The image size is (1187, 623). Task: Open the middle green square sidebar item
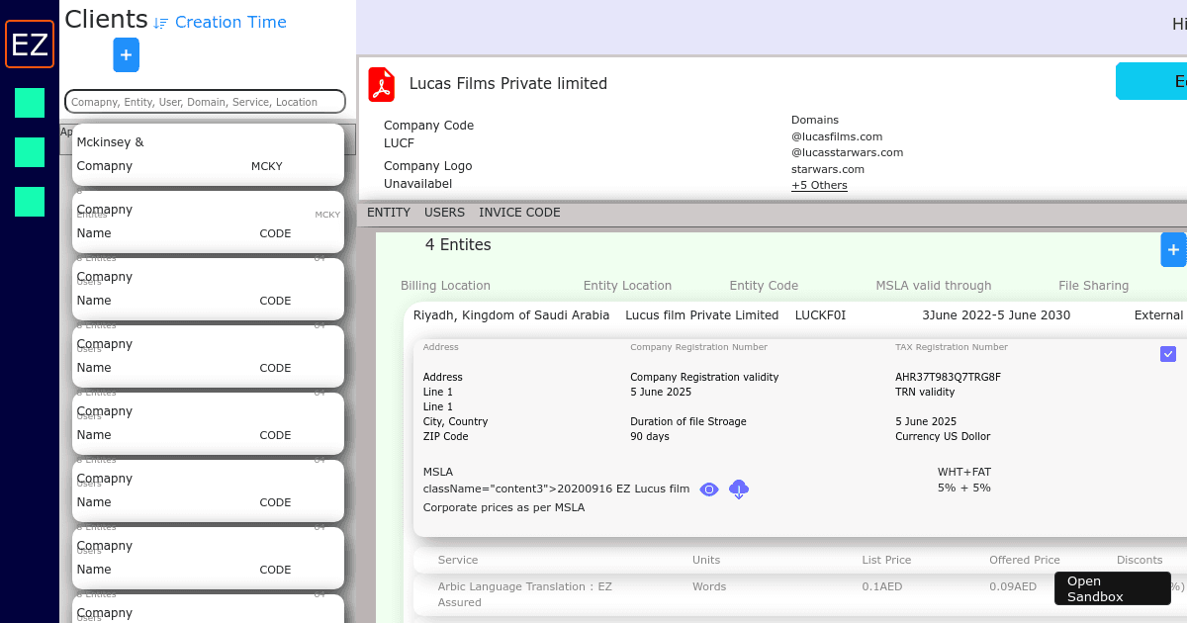30,152
